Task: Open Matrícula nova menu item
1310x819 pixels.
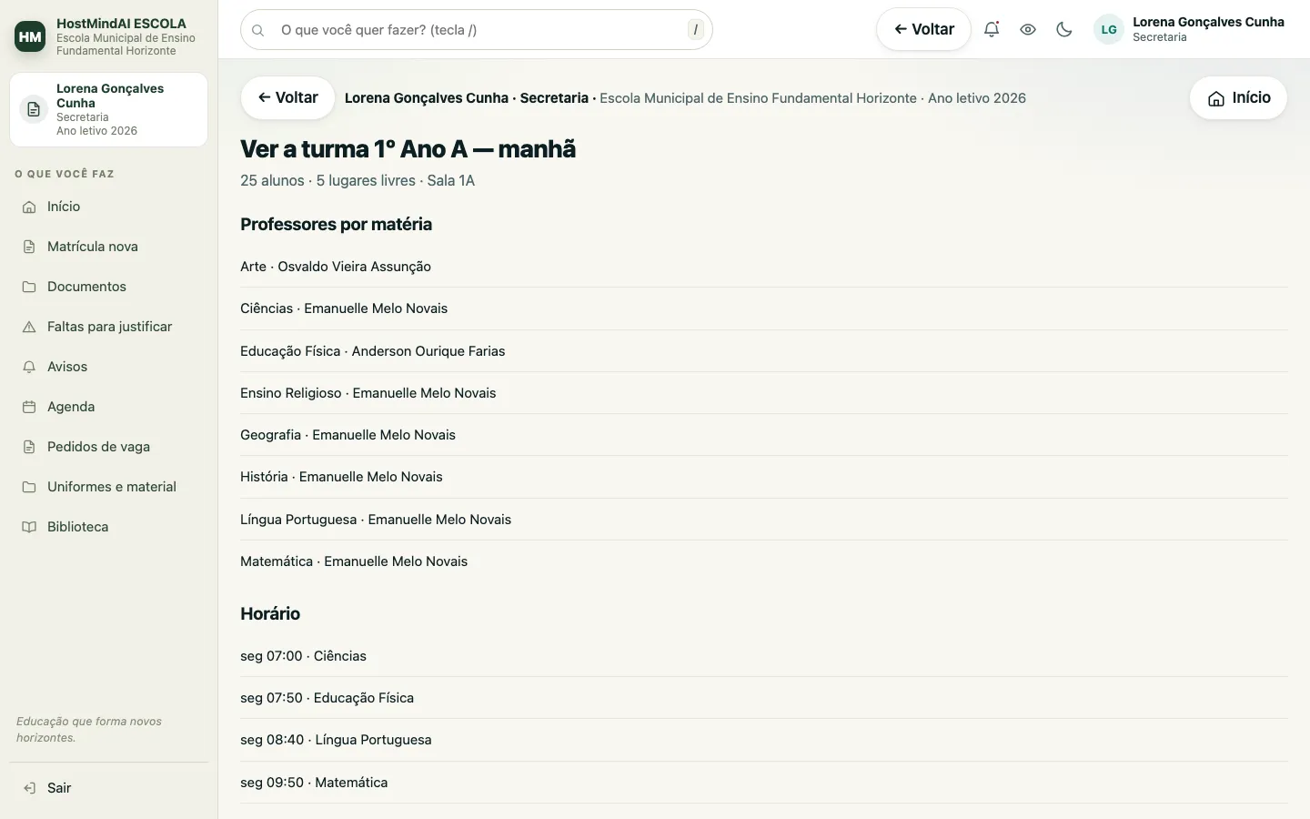Action: (x=109, y=247)
